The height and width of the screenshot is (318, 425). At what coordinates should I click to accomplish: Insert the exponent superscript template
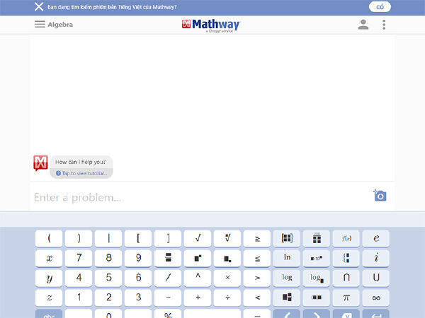click(x=198, y=258)
